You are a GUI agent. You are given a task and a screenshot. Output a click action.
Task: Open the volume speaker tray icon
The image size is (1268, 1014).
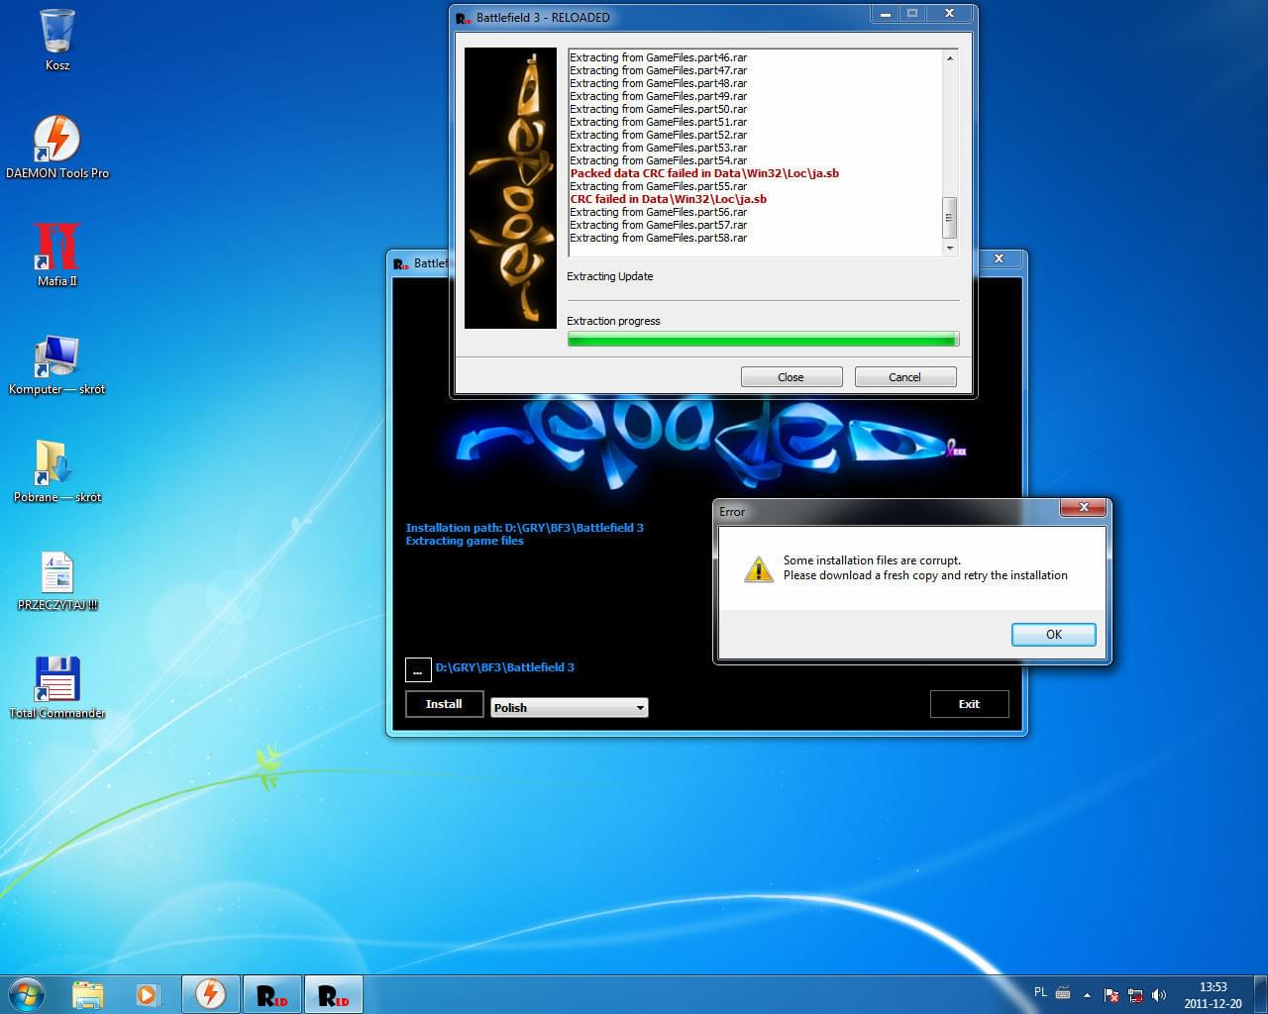coord(1159,994)
